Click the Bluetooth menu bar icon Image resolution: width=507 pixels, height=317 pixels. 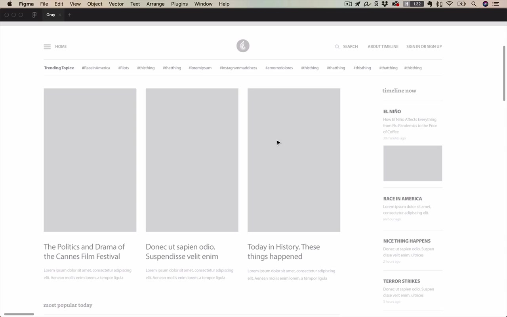[x=439, y=4]
